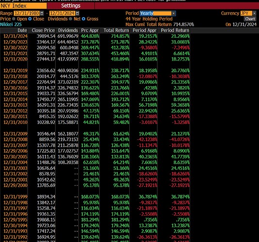Open the Settings tab
This screenshot has width=259, height=242.
(71, 6)
